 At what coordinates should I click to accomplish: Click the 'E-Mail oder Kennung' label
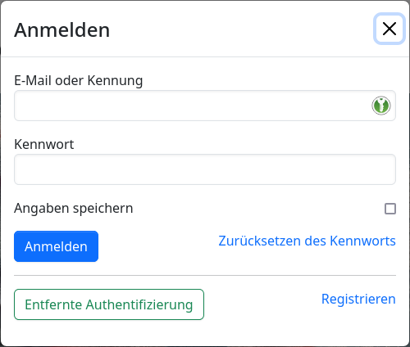click(x=79, y=81)
